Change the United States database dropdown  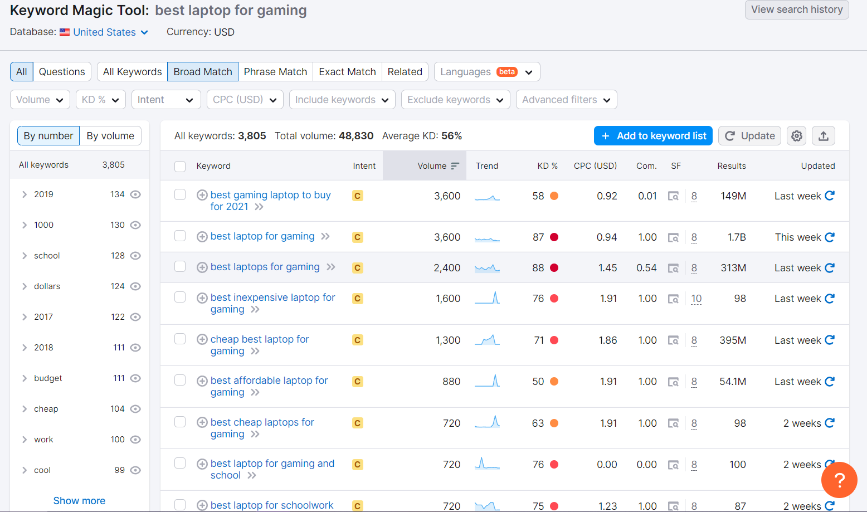click(x=104, y=32)
